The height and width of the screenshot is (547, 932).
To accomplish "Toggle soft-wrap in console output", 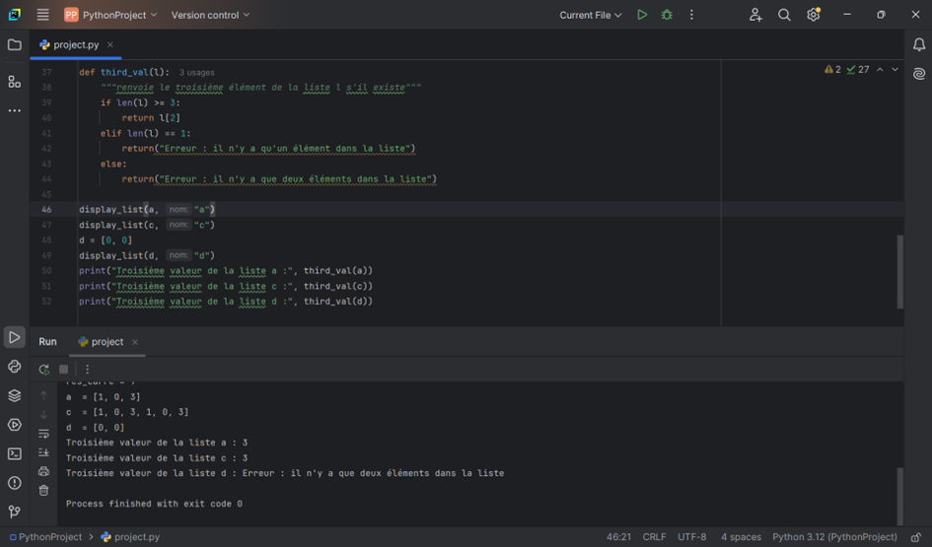I will [x=43, y=434].
